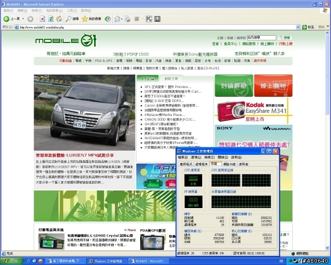The image size is (331, 265).
Task: Select the 最新文章 tab on the page
Action: 171,79
